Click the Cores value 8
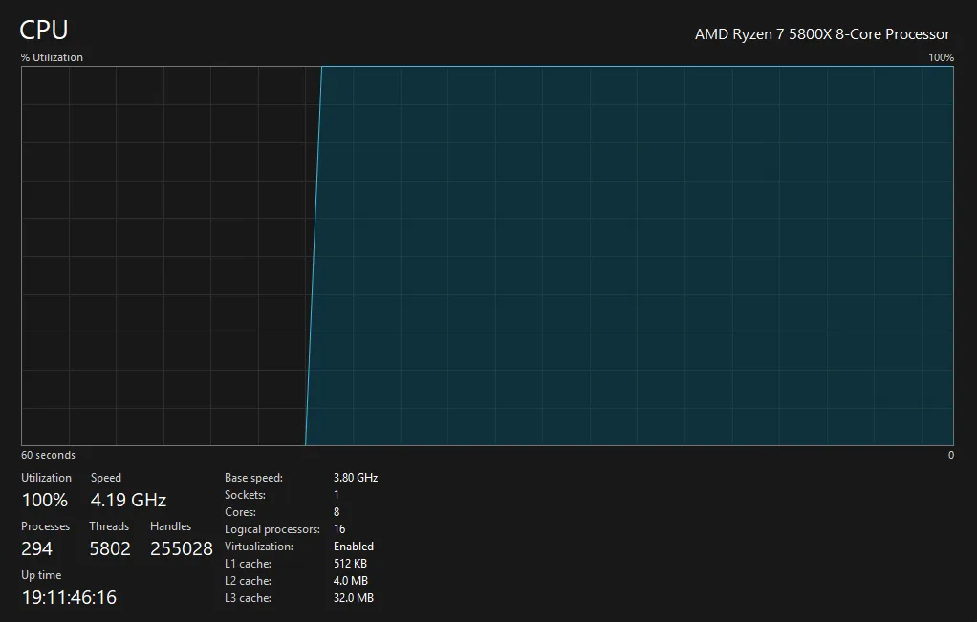This screenshot has width=977, height=622. [x=337, y=512]
